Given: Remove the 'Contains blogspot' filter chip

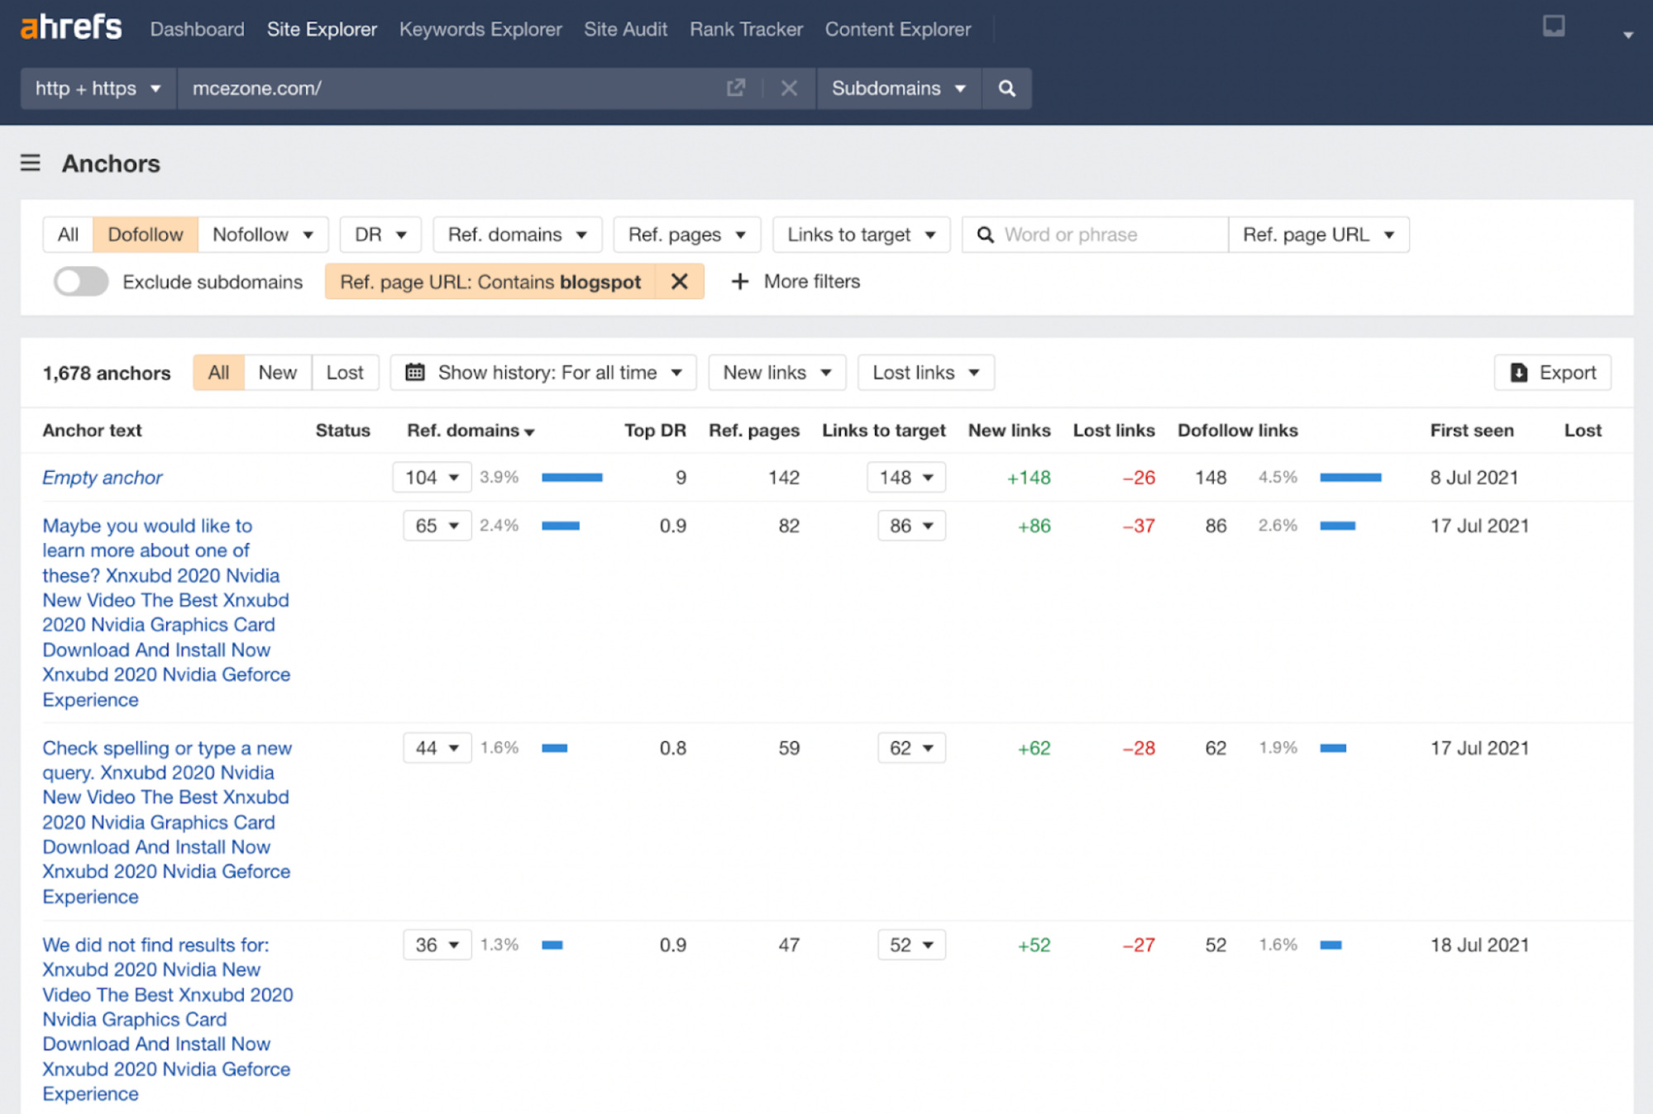Looking at the screenshot, I should click(679, 281).
